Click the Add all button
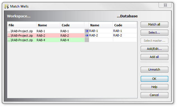177x107 pixels. point(154,57)
